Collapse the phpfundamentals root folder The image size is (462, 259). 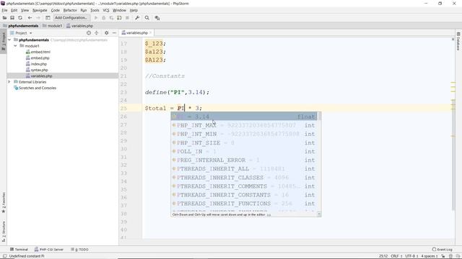click(x=9, y=40)
